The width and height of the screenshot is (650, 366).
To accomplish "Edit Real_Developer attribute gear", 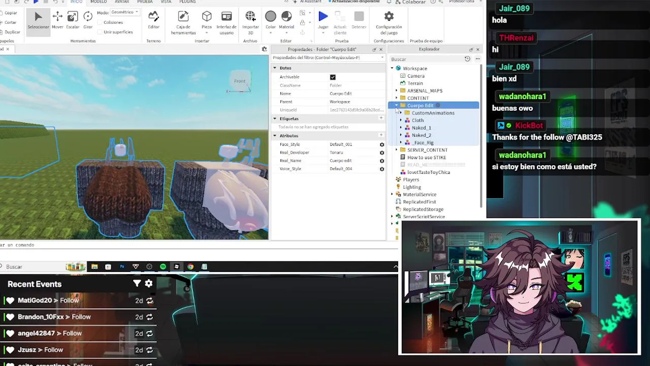I will coord(382,152).
